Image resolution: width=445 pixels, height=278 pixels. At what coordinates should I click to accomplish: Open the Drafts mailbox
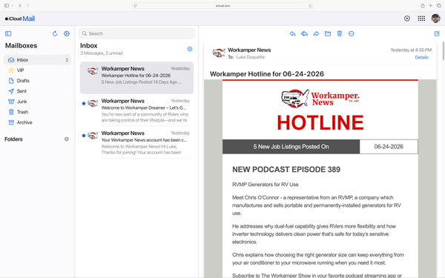(37, 81)
